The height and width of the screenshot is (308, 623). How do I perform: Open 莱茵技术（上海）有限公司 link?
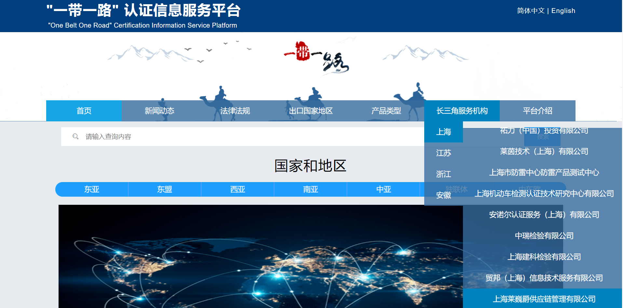pyautogui.click(x=544, y=152)
